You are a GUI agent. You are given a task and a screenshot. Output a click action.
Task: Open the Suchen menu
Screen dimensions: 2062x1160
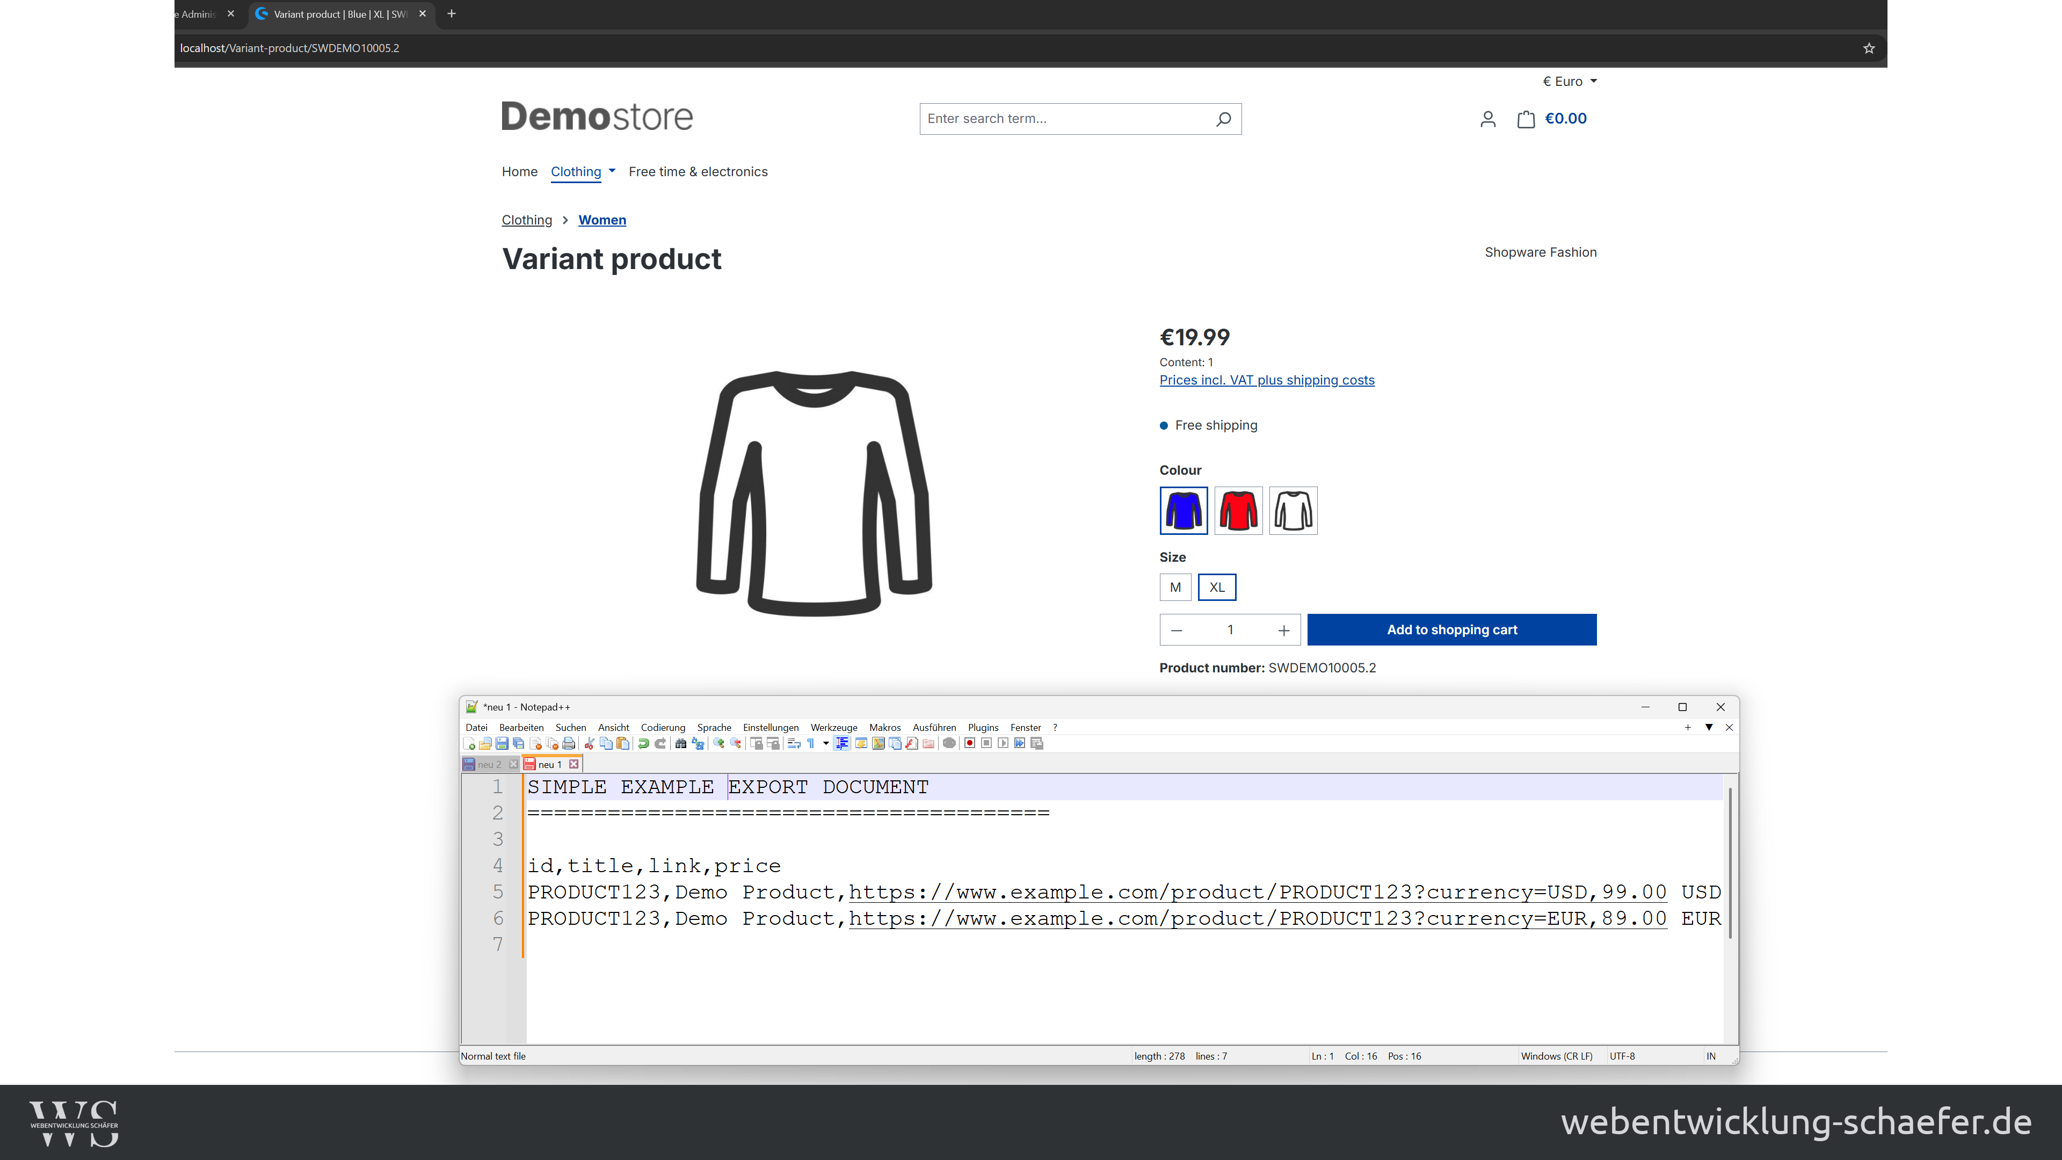(571, 727)
